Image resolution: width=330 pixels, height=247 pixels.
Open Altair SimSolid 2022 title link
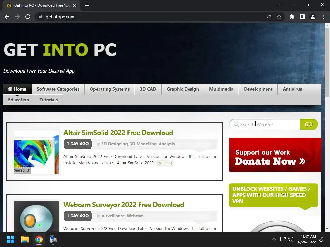pyautogui.click(x=118, y=133)
